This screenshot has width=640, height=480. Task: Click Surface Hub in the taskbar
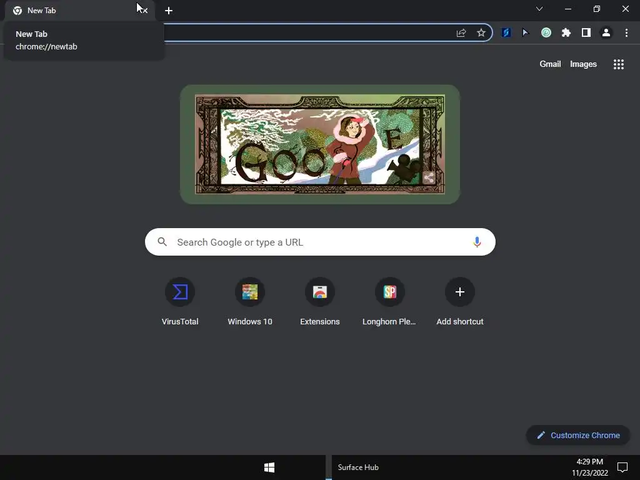(358, 467)
